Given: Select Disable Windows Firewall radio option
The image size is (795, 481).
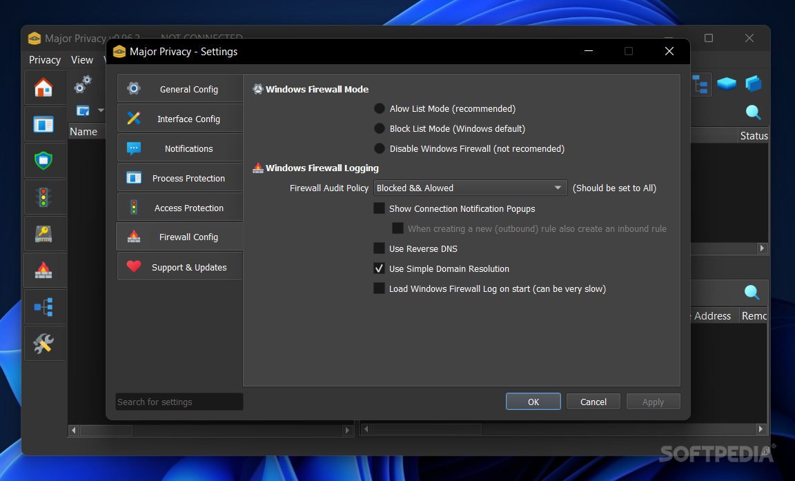Looking at the screenshot, I should (x=380, y=148).
